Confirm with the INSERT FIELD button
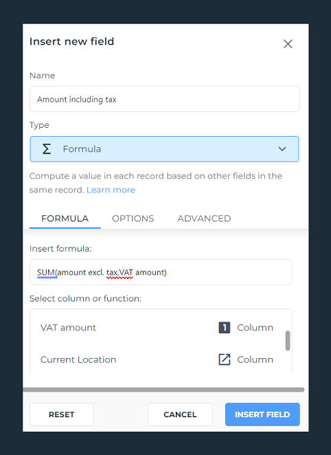The width and height of the screenshot is (331, 455). 262,414
